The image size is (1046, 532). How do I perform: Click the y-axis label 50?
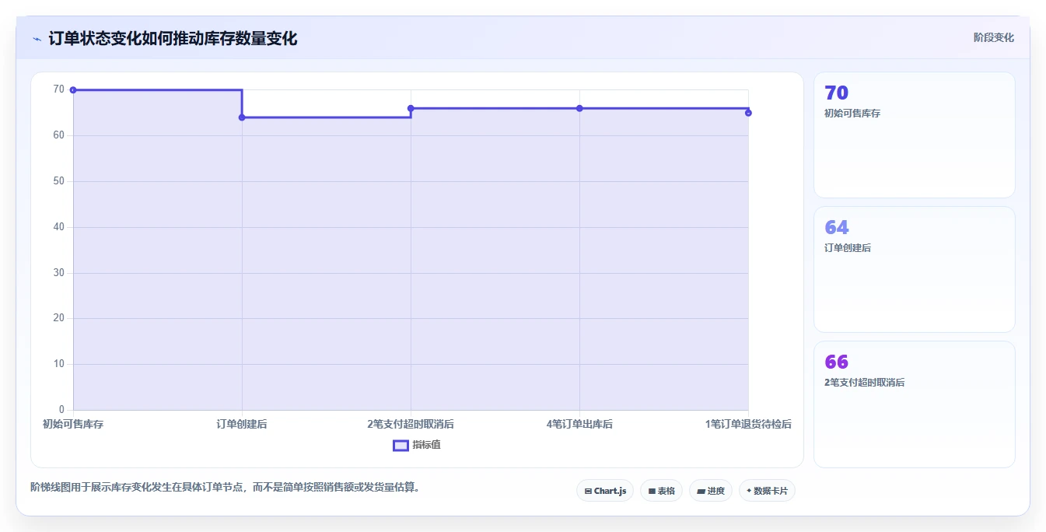pyautogui.click(x=58, y=181)
